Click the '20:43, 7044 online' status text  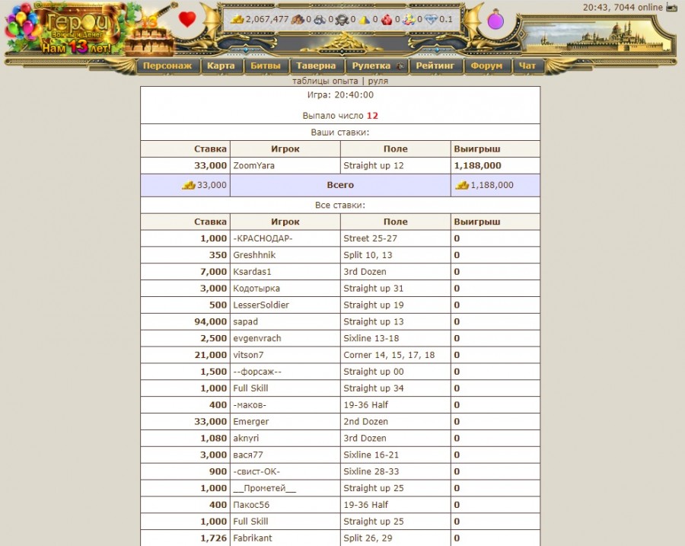(x=623, y=8)
